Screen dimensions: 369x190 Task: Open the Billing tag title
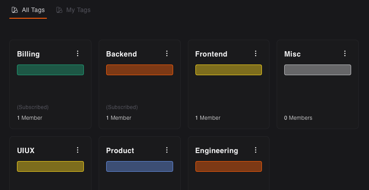(x=28, y=54)
